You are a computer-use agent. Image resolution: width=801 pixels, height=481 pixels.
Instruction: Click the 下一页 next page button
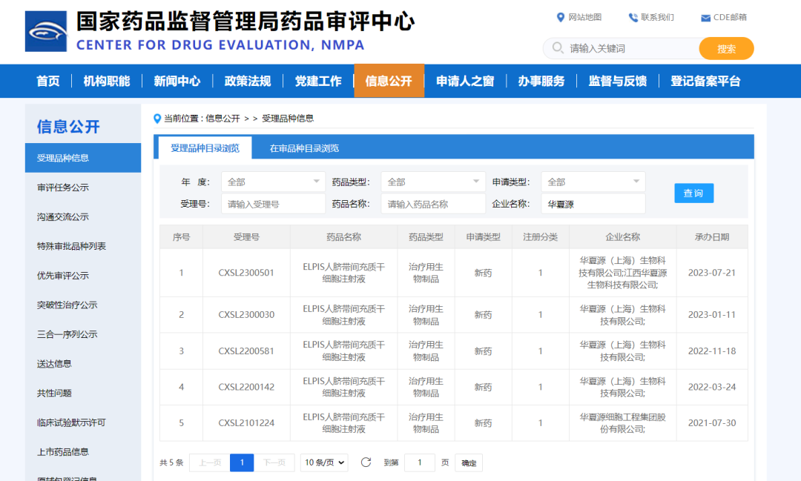point(274,462)
